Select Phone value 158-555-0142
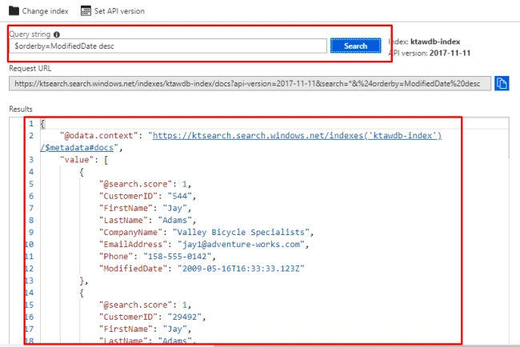 coord(177,257)
